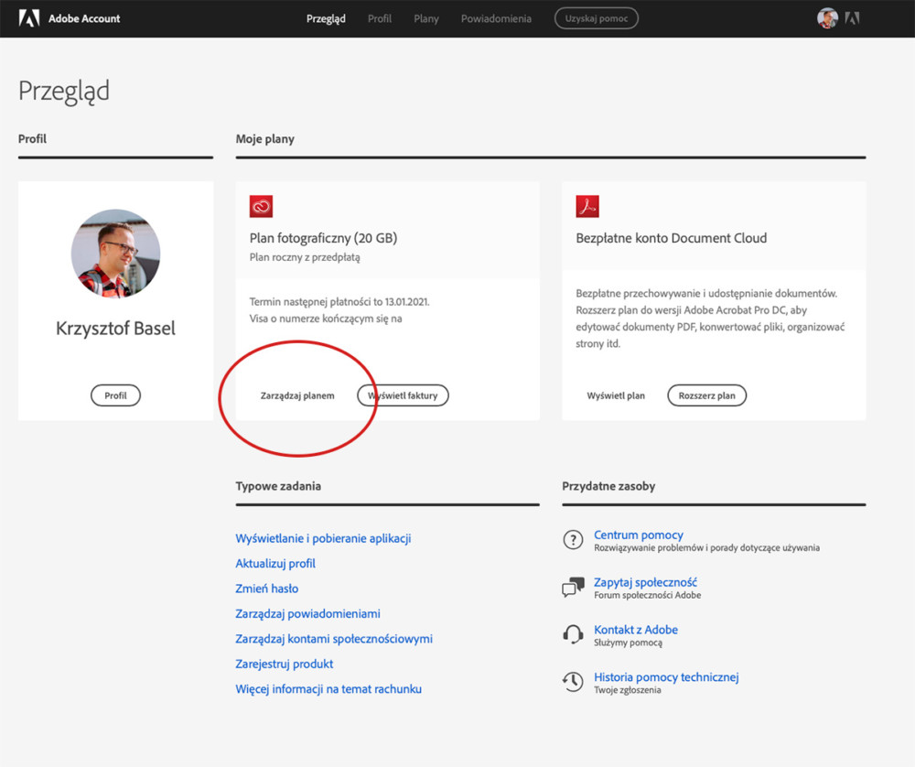Click the Zmień hasło link
Screen dimensions: 915x767
pyautogui.click(x=266, y=589)
